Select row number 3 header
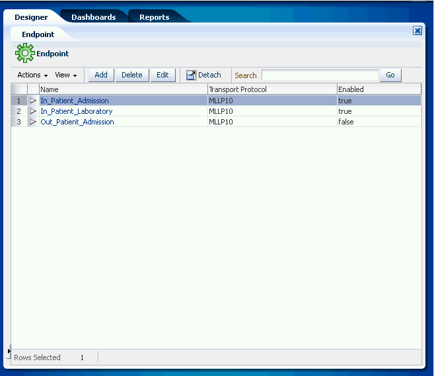 (x=18, y=122)
